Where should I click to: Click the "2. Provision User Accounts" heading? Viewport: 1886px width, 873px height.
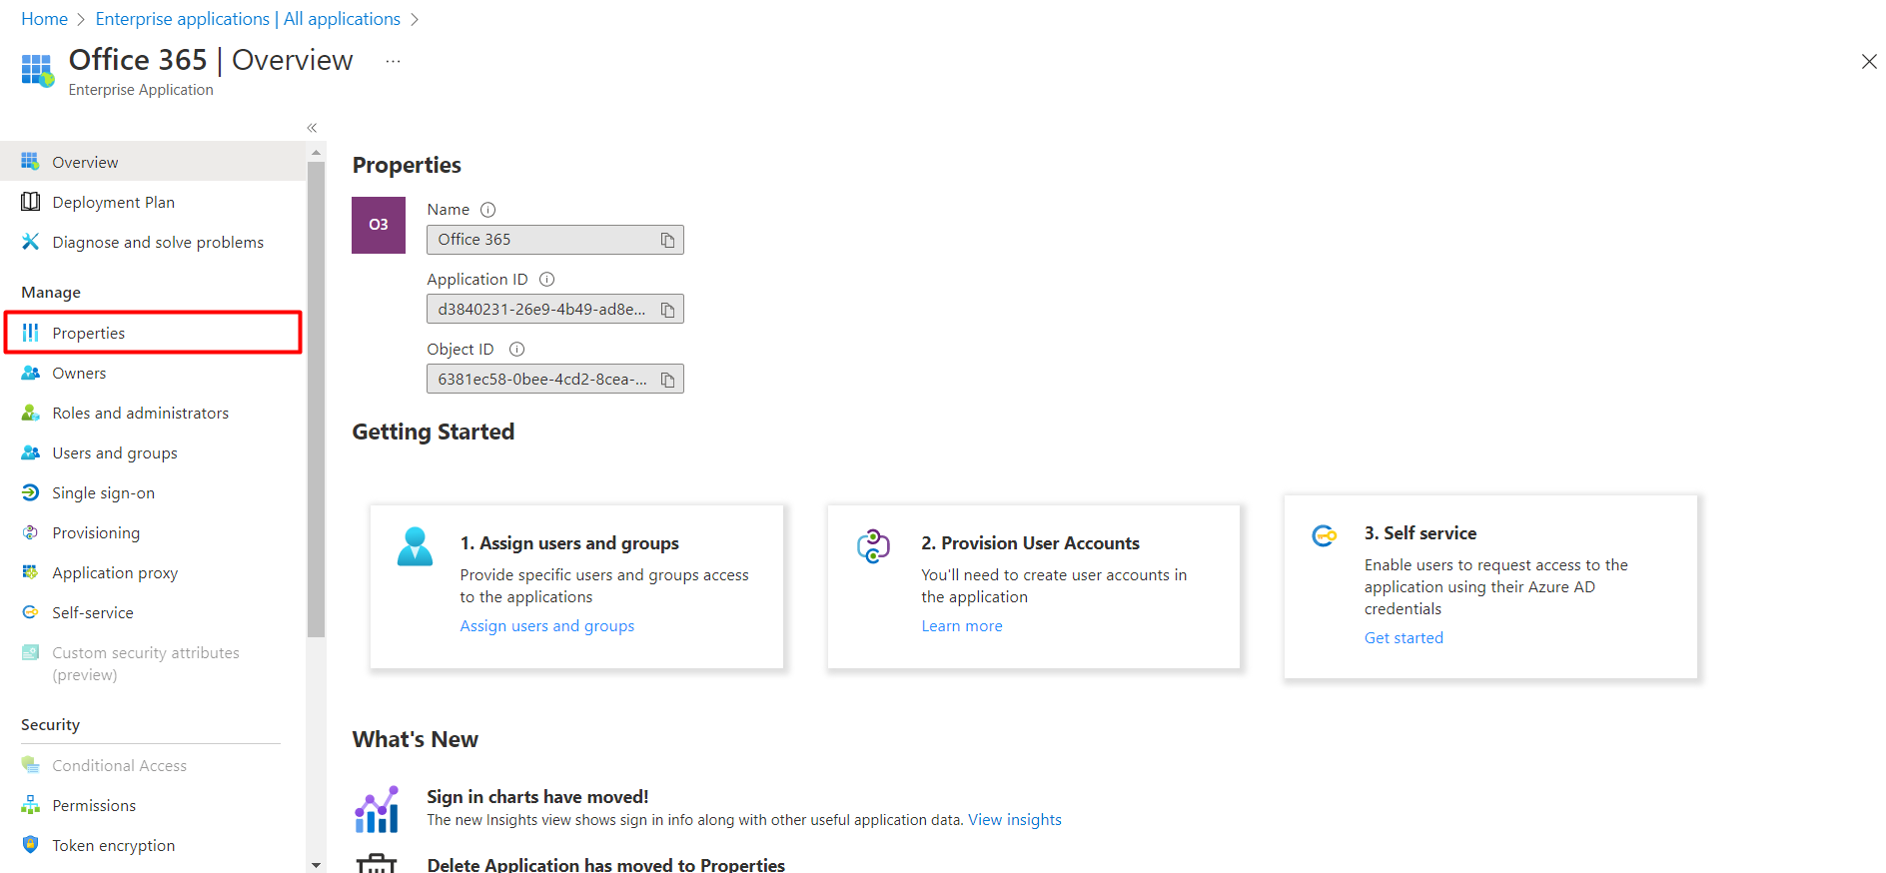click(x=1030, y=543)
